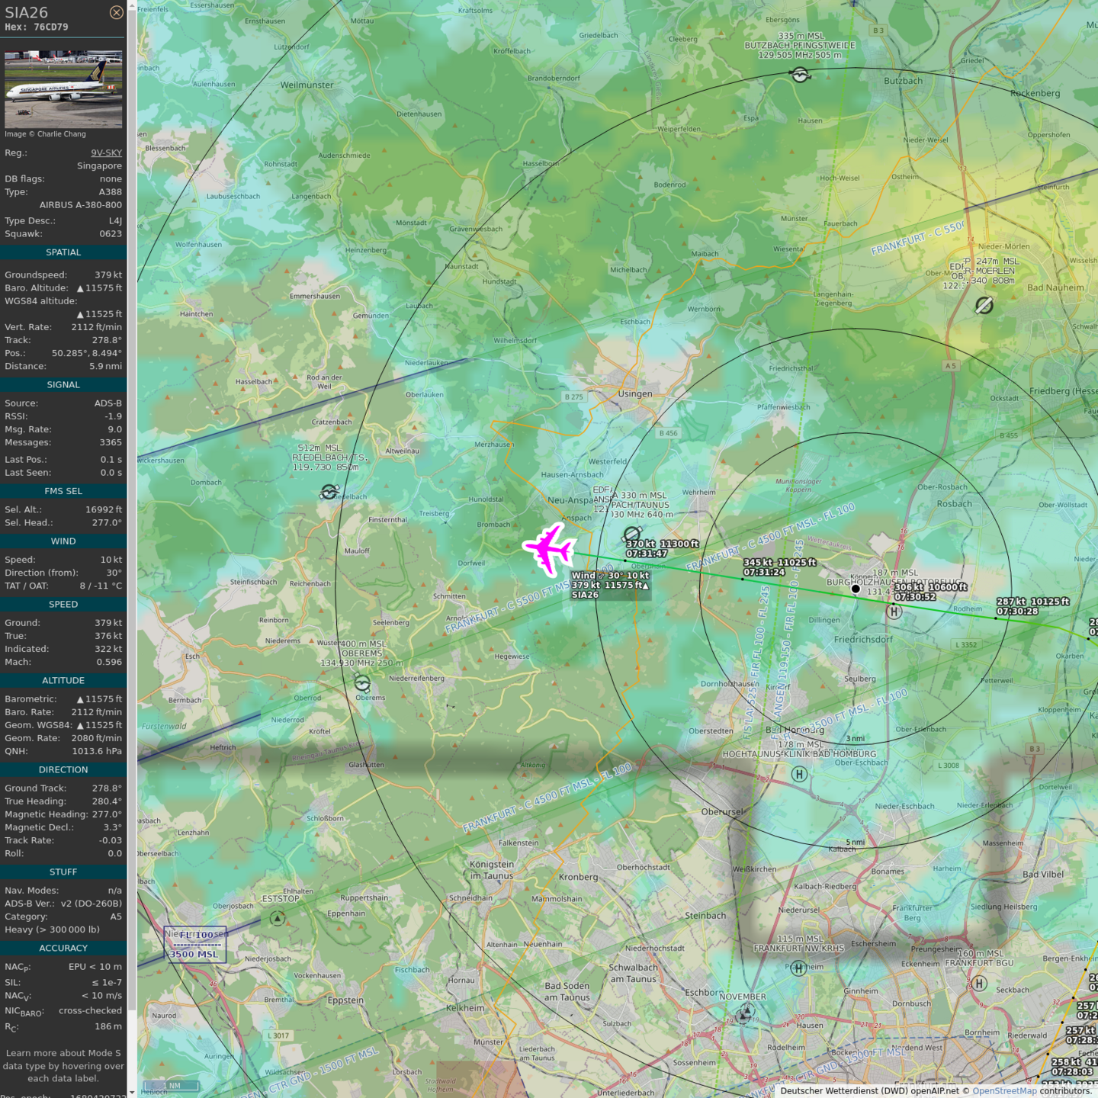Select the Oberems airfield symbol
The height and width of the screenshot is (1098, 1098).
(x=362, y=683)
